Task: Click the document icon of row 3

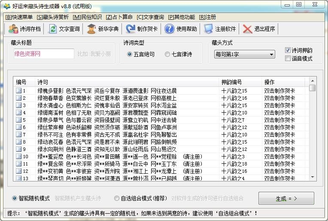Action: [x=18, y=105]
